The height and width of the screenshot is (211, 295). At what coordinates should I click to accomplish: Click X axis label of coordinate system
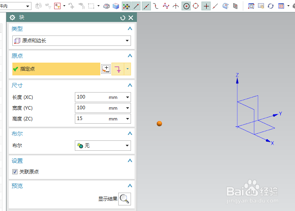pyautogui.click(x=272, y=143)
